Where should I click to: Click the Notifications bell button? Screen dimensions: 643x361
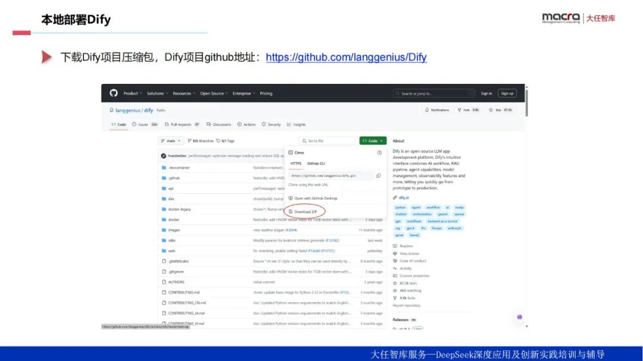(437, 110)
